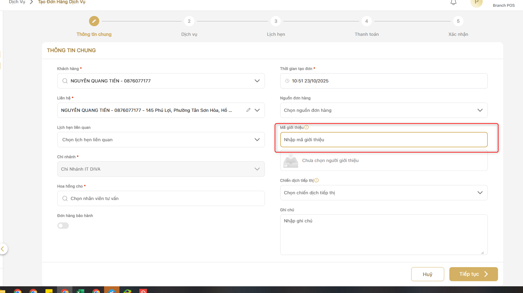Expand the sidebar with the left arrow handle
This screenshot has height=293, width=523.
coord(3,249)
